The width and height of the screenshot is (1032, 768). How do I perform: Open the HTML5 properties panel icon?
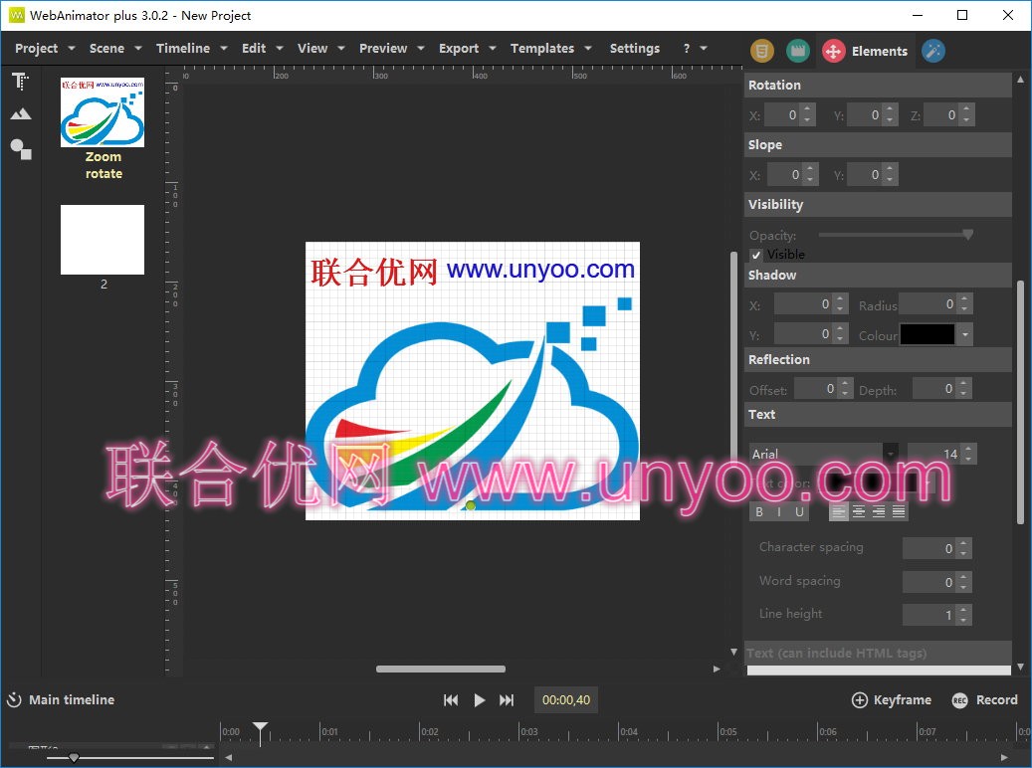[x=762, y=51]
